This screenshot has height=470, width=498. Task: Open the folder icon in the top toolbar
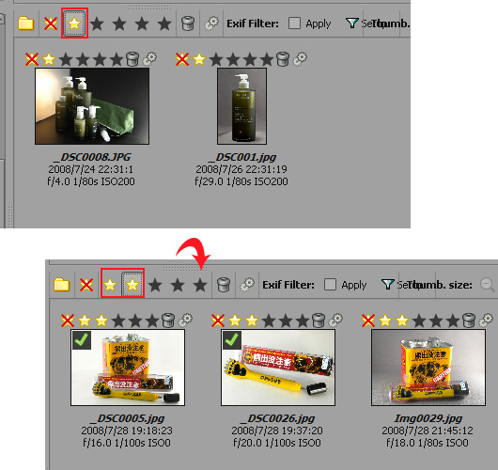point(26,23)
